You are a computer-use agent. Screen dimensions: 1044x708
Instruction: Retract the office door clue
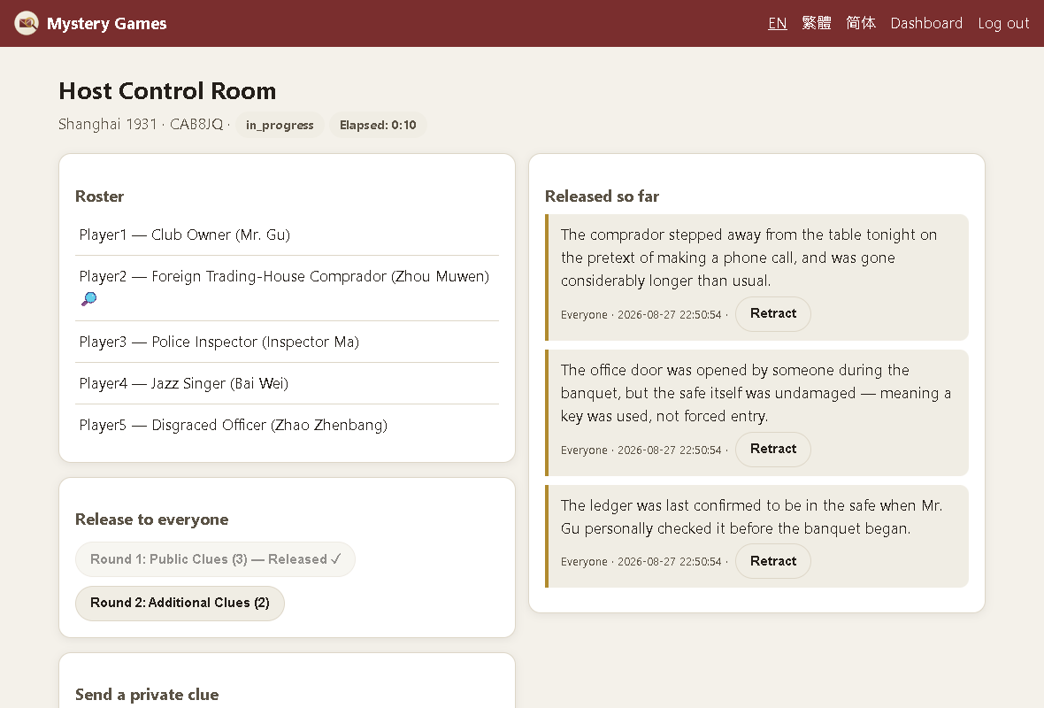click(773, 449)
